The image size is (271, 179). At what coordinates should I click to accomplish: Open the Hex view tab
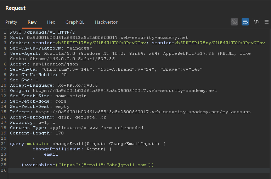click(51, 22)
